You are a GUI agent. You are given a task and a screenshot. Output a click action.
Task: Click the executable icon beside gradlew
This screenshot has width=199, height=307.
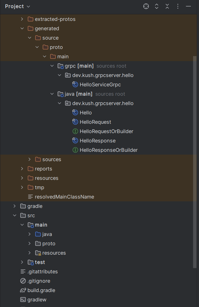[x=23, y=300]
